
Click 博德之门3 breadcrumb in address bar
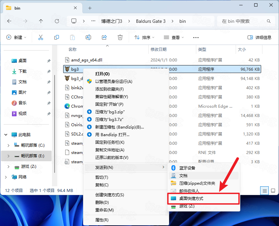[x=112, y=21]
